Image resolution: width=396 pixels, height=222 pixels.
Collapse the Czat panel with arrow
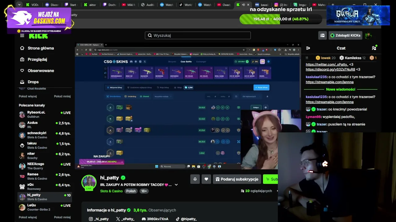(308, 48)
